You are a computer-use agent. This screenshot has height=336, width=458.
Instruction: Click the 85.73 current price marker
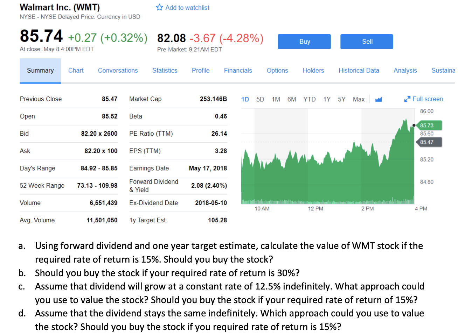[x=429, y=125]
